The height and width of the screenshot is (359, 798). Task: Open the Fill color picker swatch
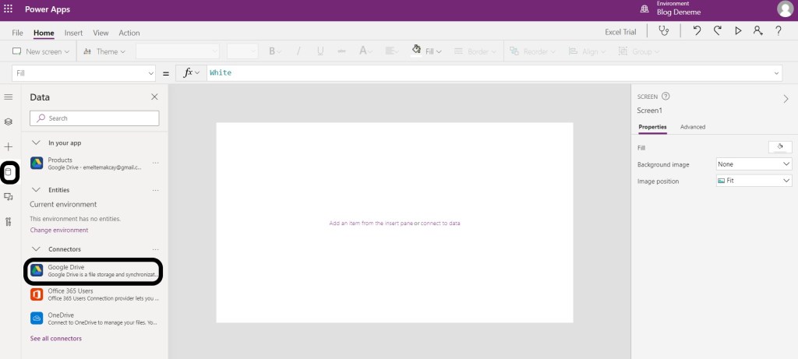pyautogui.click(x=779, y=146)
